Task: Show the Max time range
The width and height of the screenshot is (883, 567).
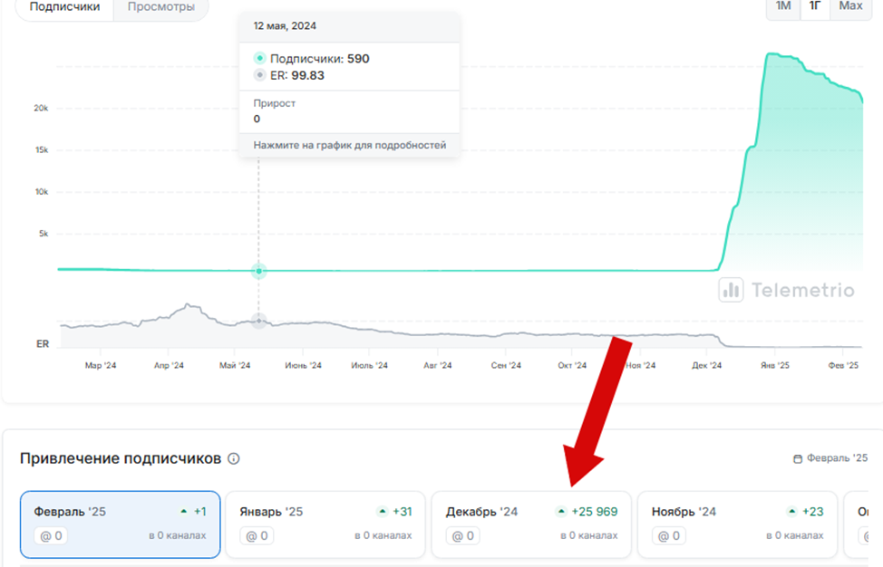Action: (850, 7)
